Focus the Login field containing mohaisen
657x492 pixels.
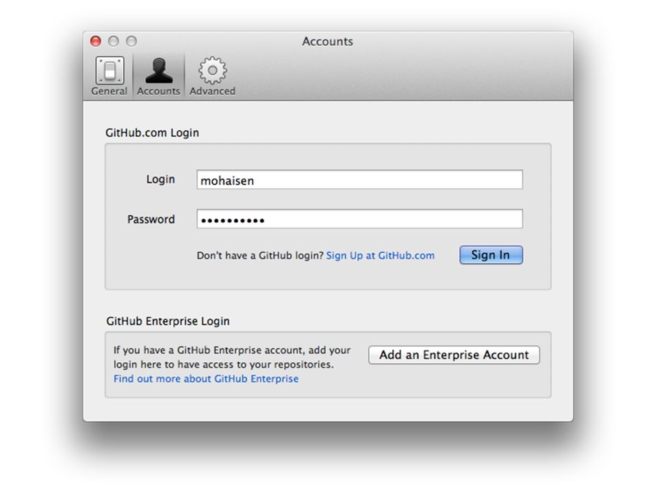coord(359,180)
